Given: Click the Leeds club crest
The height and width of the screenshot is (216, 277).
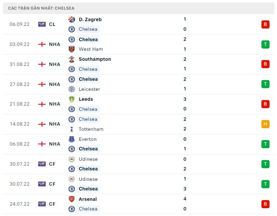Looking at the screenshot, I should [72, 99].
